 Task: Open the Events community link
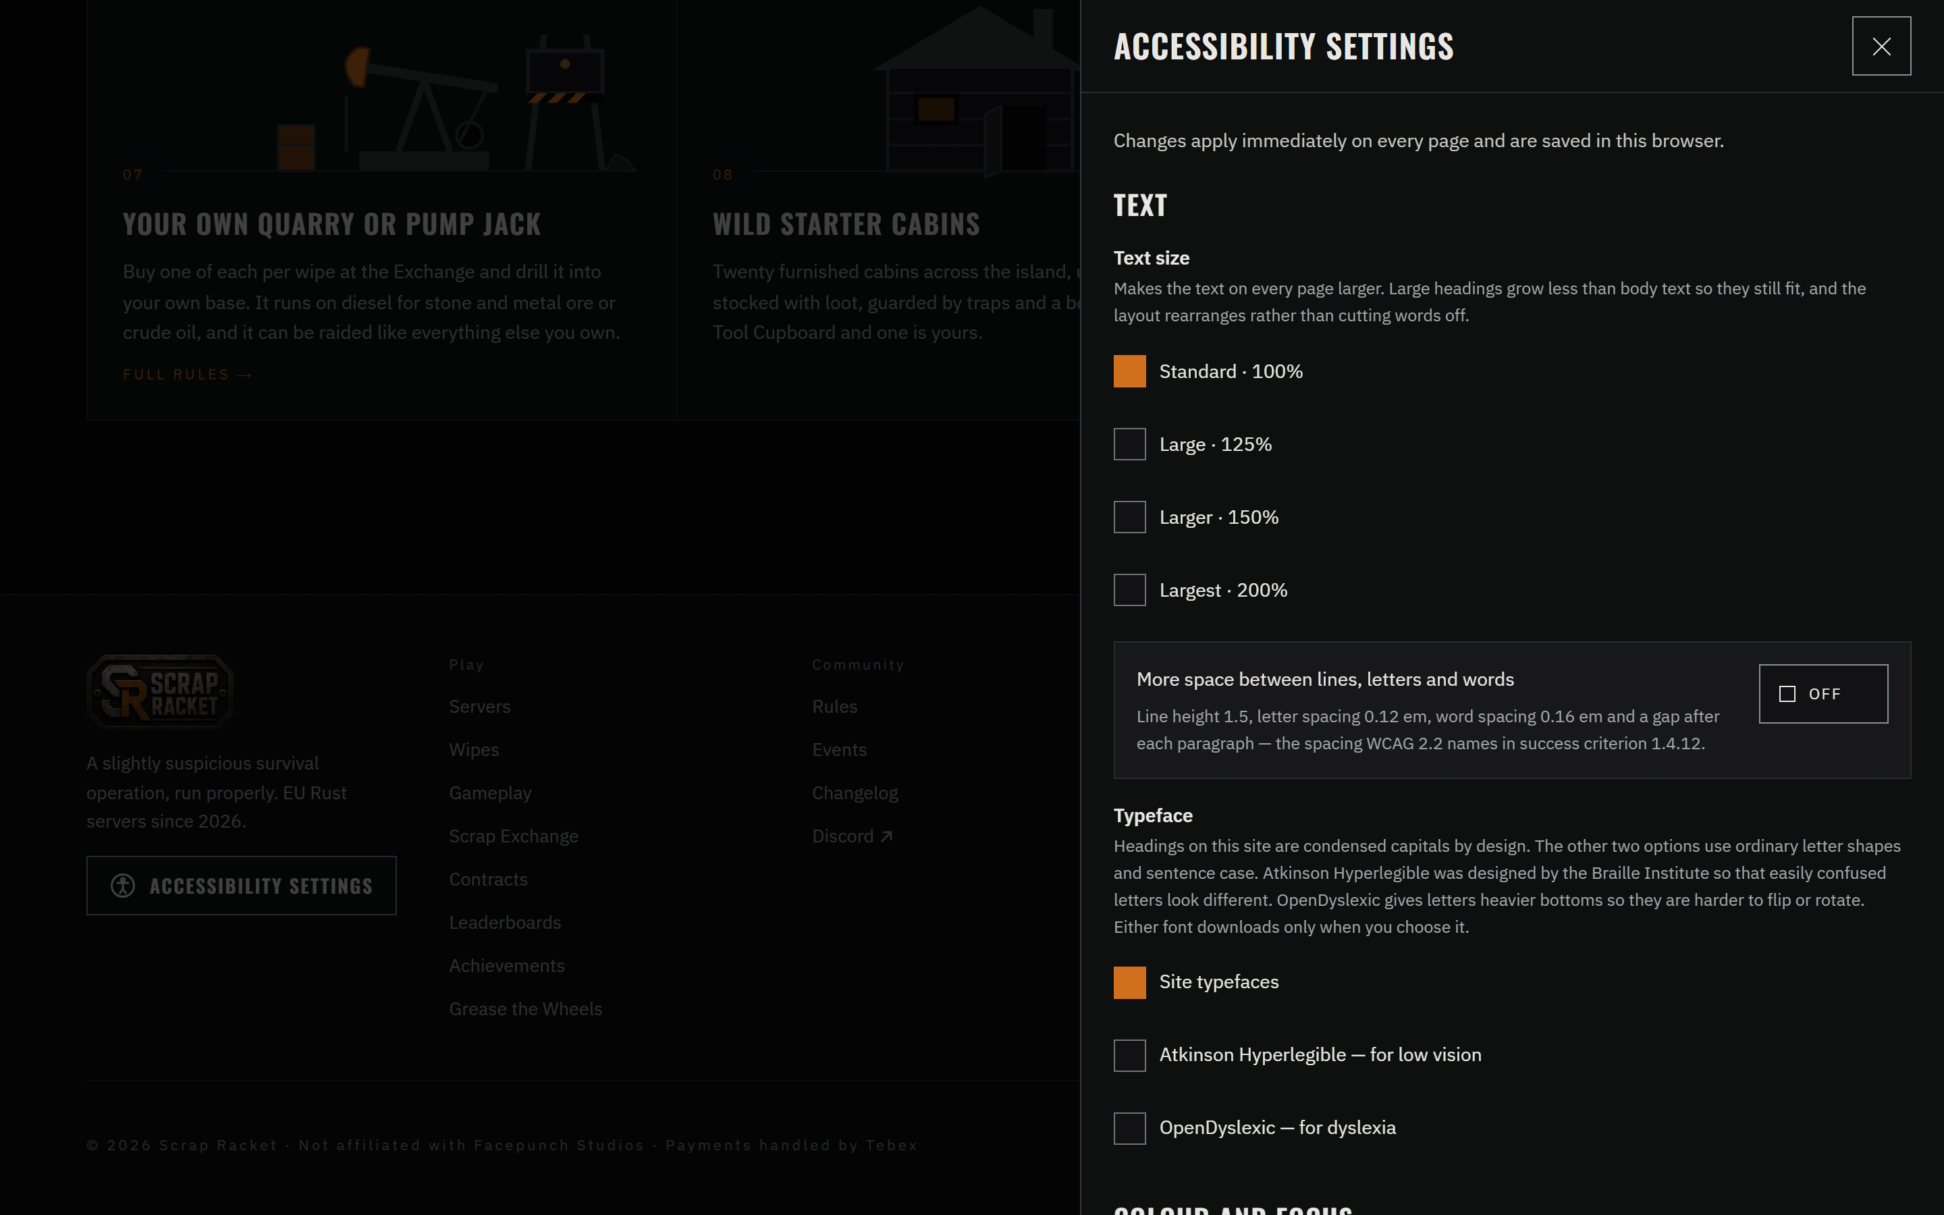point(840,750)
